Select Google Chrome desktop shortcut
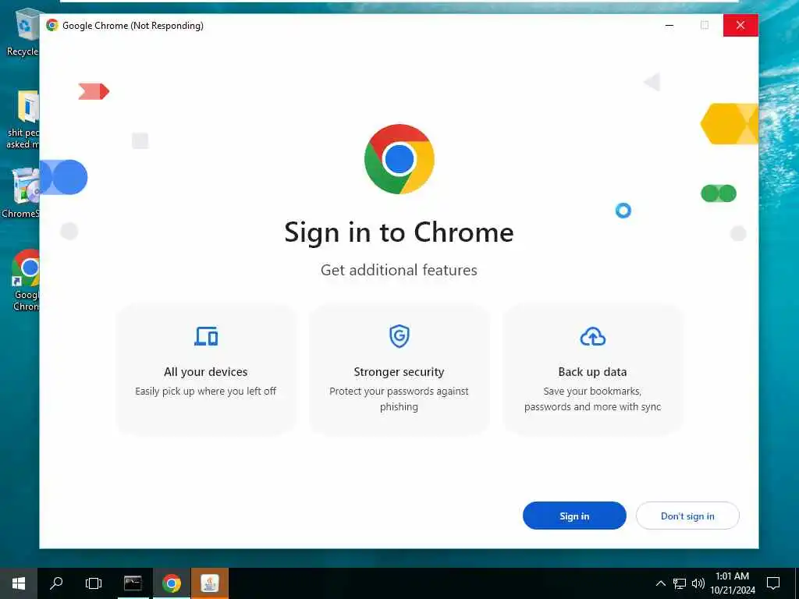 pos(26,280)
